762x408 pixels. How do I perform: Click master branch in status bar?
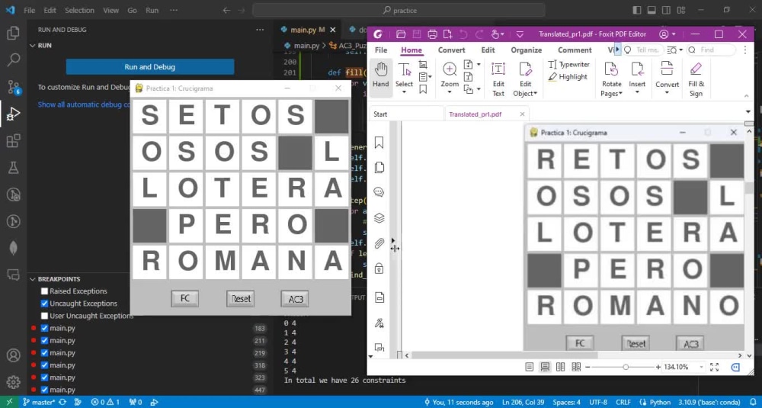(39, 402)
